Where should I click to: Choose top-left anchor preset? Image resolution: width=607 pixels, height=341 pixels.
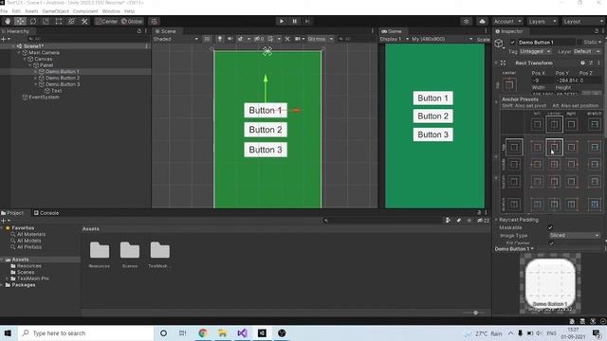point(537,148)
